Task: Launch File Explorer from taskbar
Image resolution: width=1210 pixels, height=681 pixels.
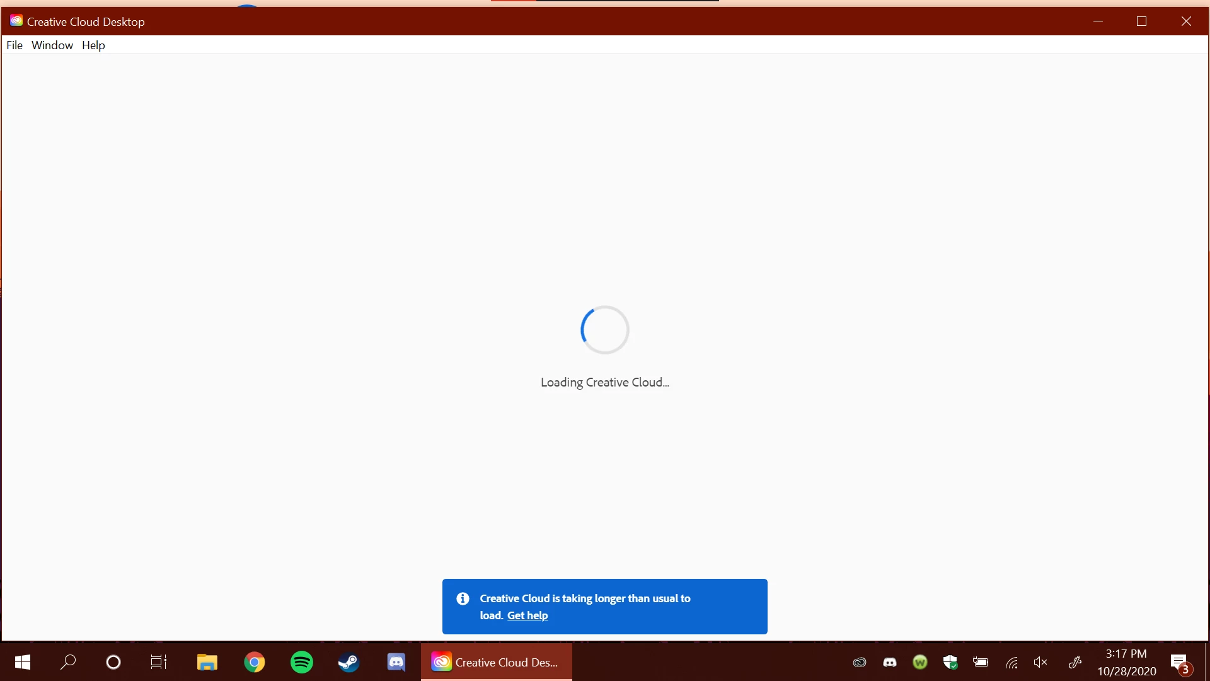Action: coord(207,662)
